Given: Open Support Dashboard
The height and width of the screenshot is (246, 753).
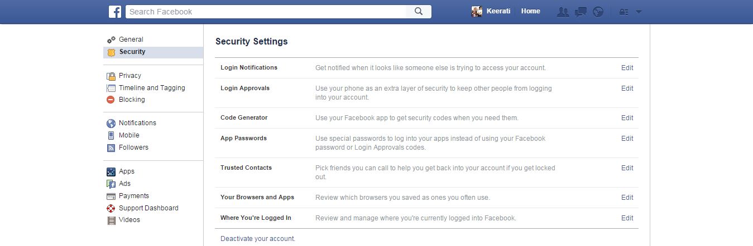Looking at the screenshot, I should 148,208.
